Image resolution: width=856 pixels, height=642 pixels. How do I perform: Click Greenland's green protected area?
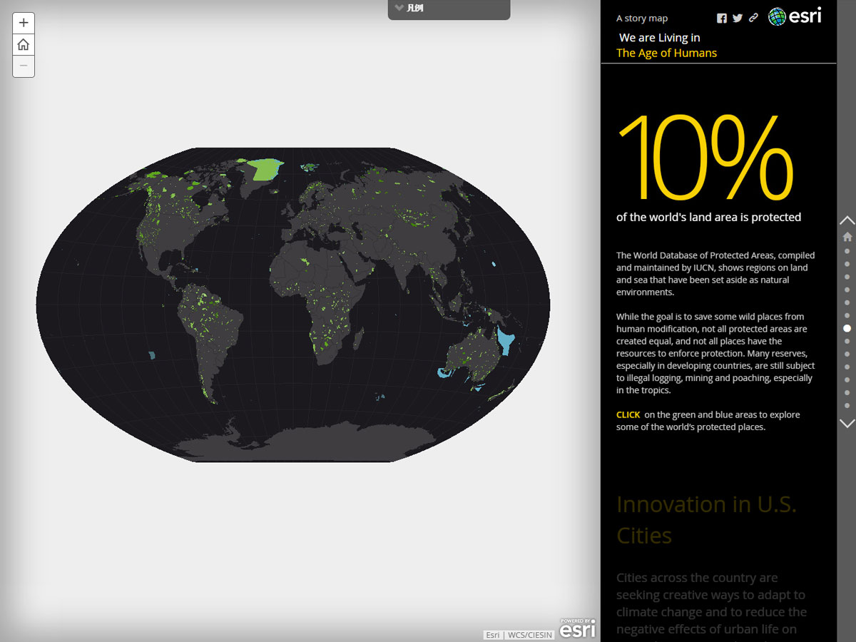coord(265,169)
